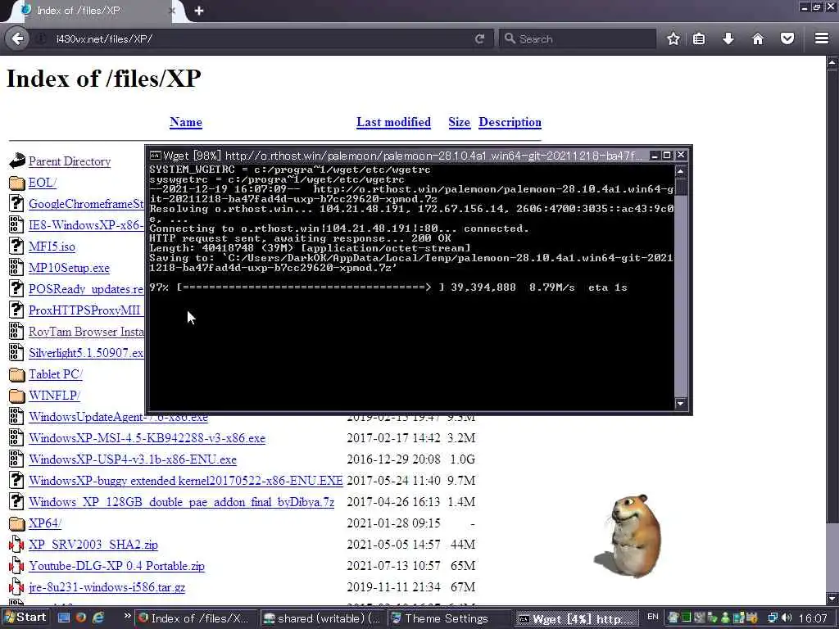839x629 pixels.
Task: Click the network tray icon
Action: pyautogui.click(x=773, y=618)
